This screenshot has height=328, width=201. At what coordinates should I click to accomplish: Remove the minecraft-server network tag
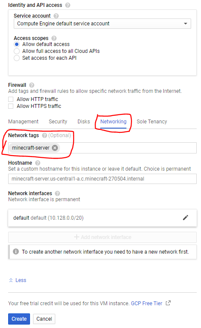55,148
